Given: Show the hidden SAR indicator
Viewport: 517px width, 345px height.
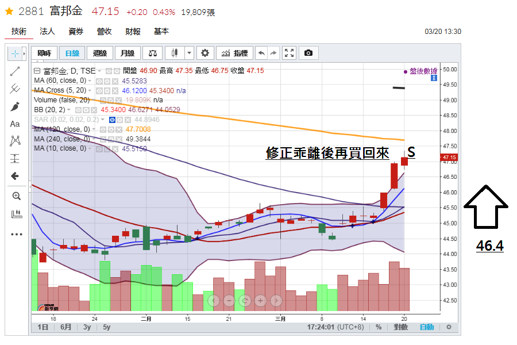Looking at the screenshot, I should (112, 120).
